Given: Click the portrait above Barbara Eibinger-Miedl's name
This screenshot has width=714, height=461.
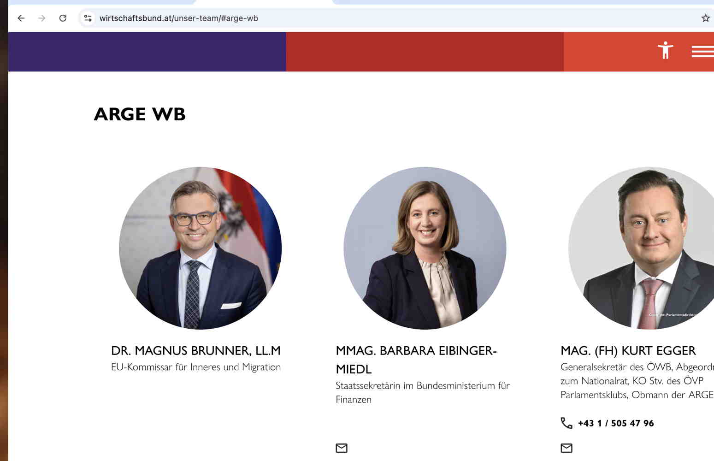Looking at the screenshot, I should (425, 248).
